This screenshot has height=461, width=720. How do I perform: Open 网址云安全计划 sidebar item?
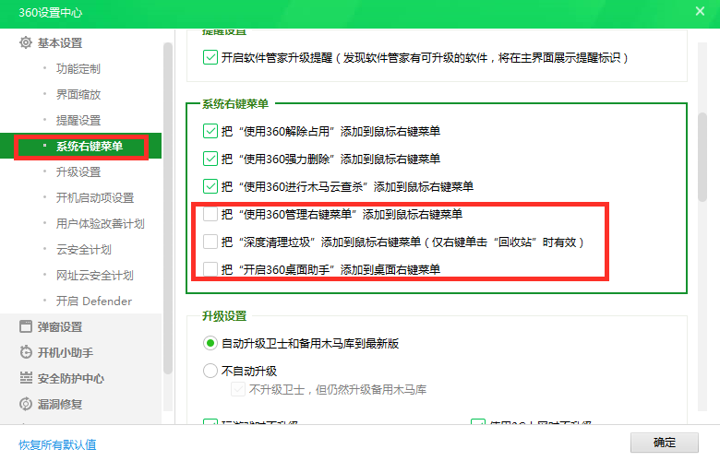coord(94,276)
